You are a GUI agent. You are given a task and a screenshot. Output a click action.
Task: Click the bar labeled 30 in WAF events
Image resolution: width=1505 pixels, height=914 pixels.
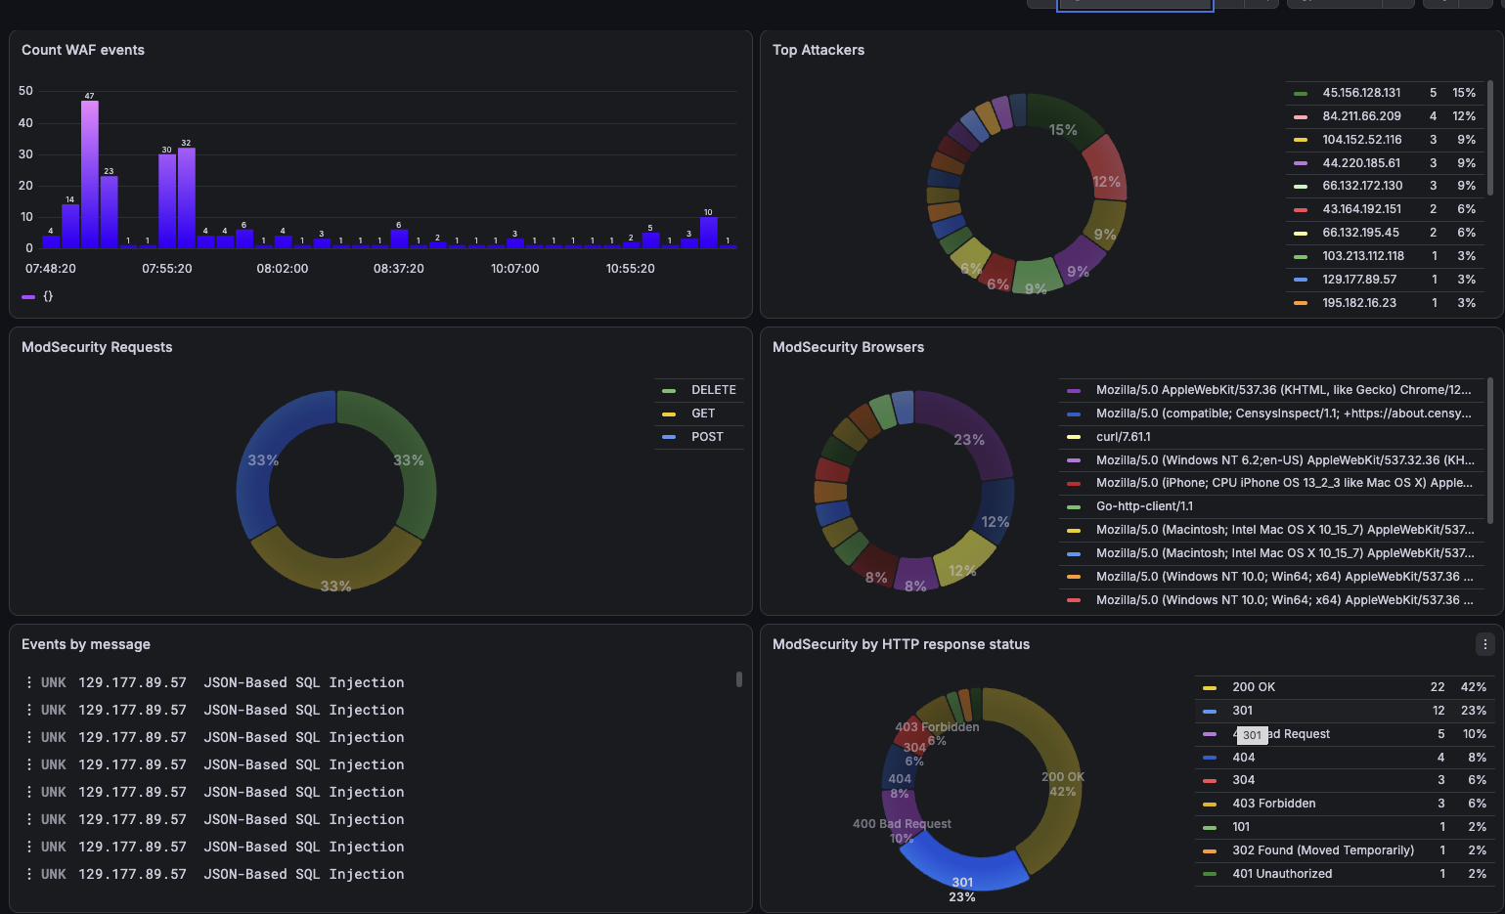click(x=167, y=201)
